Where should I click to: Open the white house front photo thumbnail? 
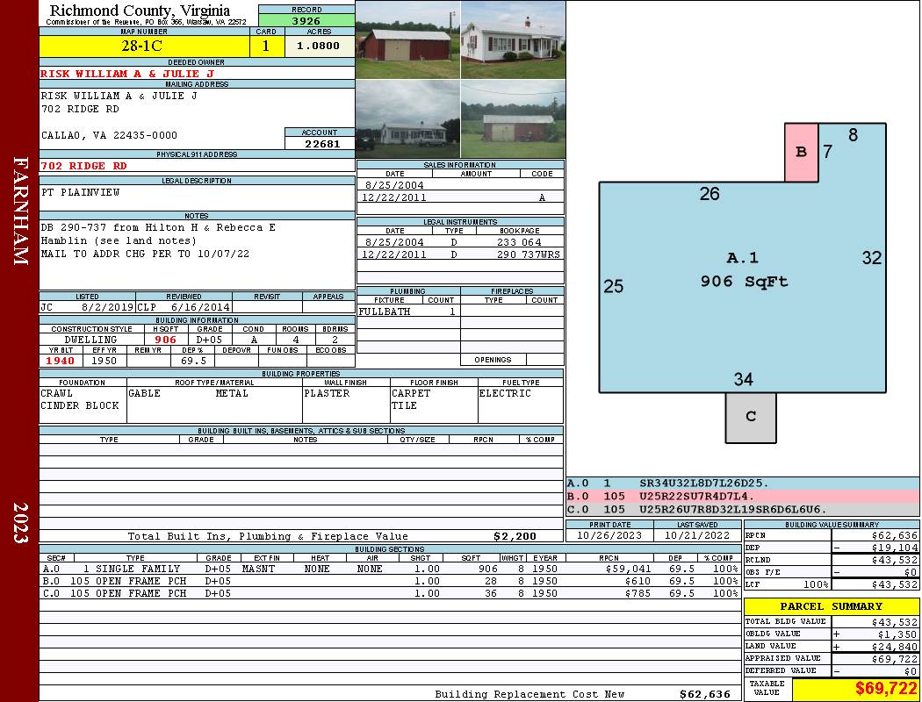tap(513, 39)
